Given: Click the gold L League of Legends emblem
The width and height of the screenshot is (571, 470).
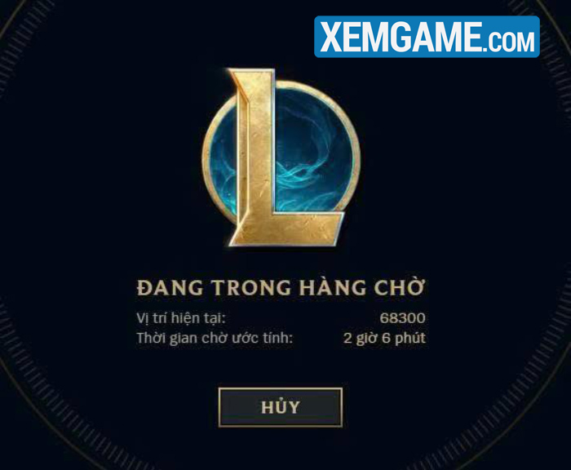Looking at the screenshot, I should pyautogui.click(x=281, y=157).
